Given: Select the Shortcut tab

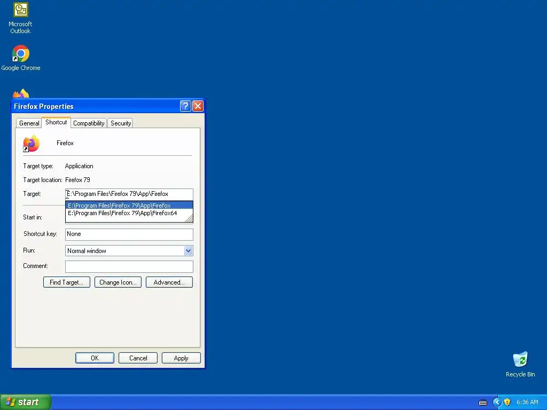Looking at the screenshot, I should coord(56,122).
